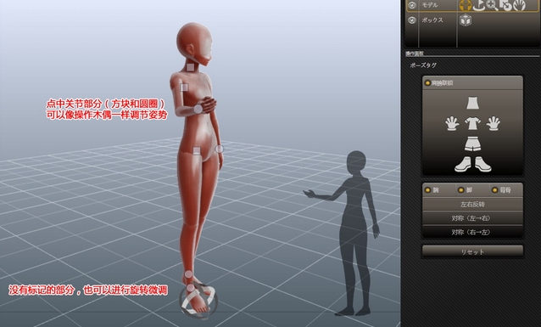Select the モデル row label
This screenshot has height=327, width=541.
coord(430,5)
